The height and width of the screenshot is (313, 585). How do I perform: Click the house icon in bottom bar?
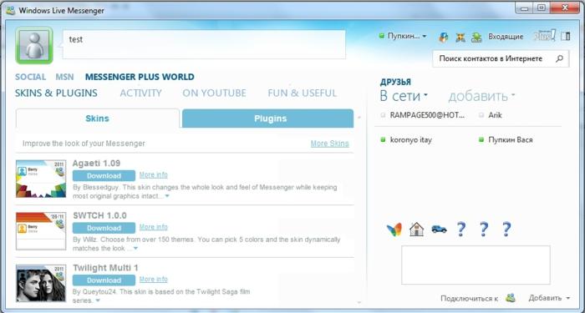tap(417, 230)
